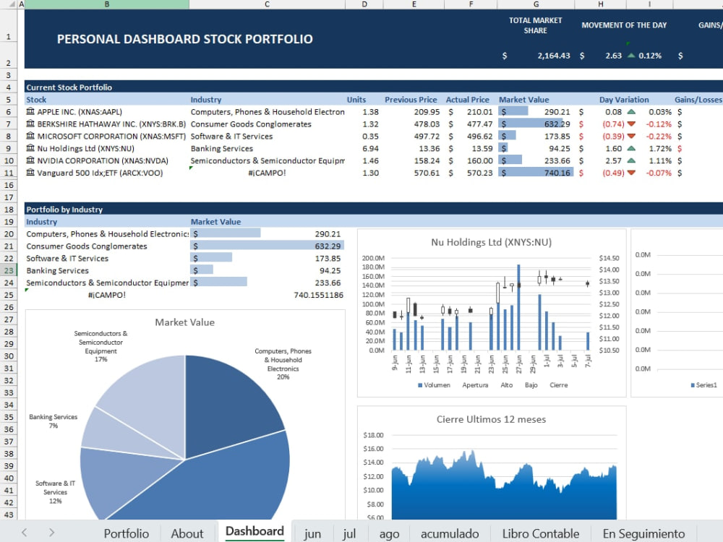
Task: Click the Cierre Ultimos 12 meses chart title
Action: tap(491, 419)
